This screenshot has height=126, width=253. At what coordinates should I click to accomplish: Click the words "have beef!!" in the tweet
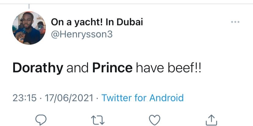168,68
